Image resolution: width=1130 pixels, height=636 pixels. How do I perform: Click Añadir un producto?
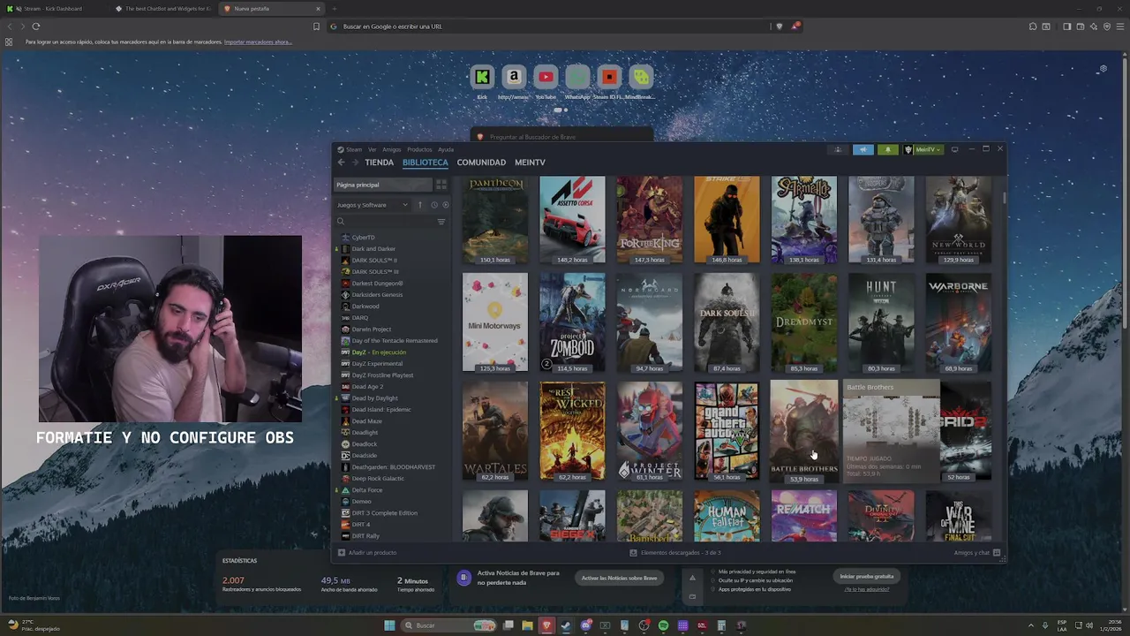coord(367,553)
